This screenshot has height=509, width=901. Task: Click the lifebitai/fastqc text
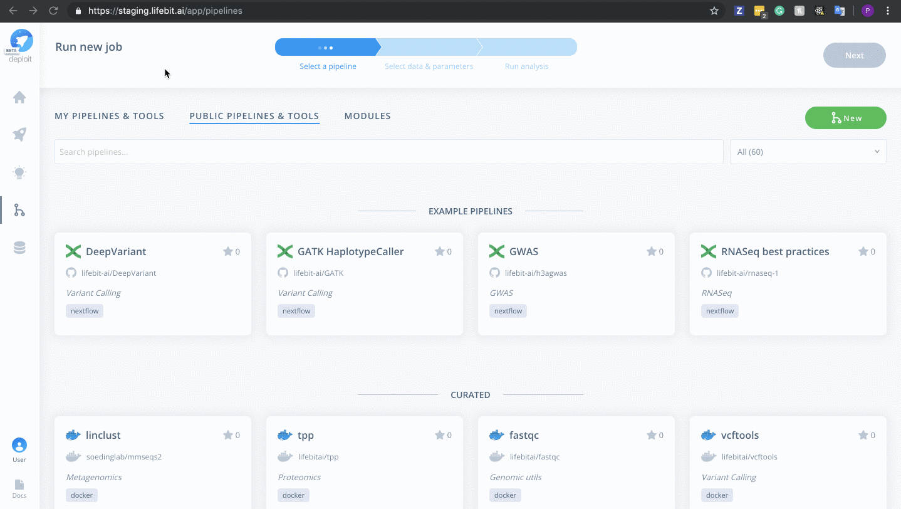[535, 456]
